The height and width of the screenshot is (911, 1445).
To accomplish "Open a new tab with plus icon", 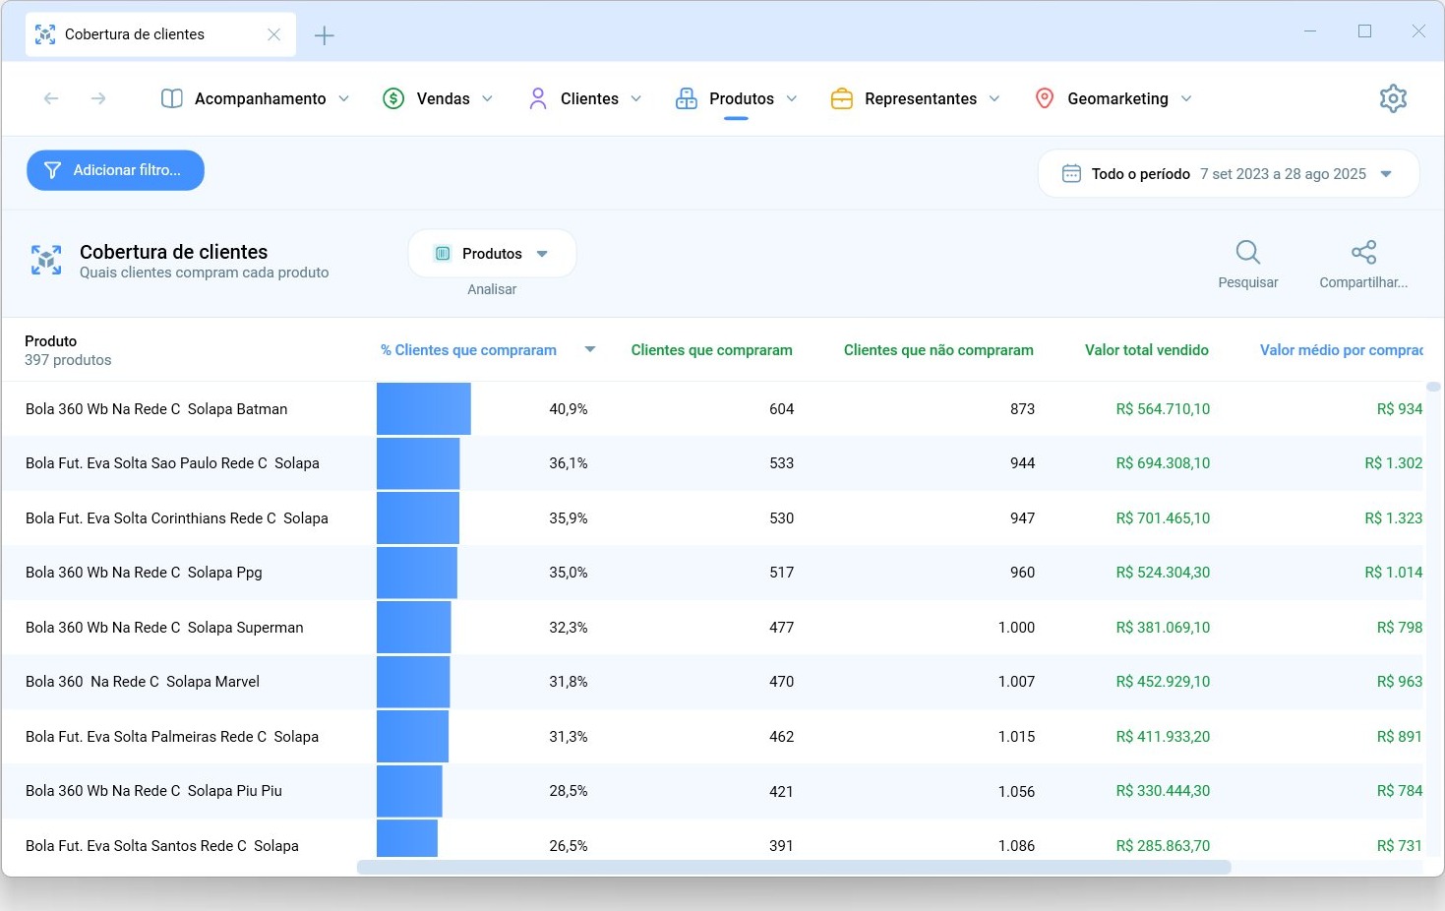I will point(325,35).
